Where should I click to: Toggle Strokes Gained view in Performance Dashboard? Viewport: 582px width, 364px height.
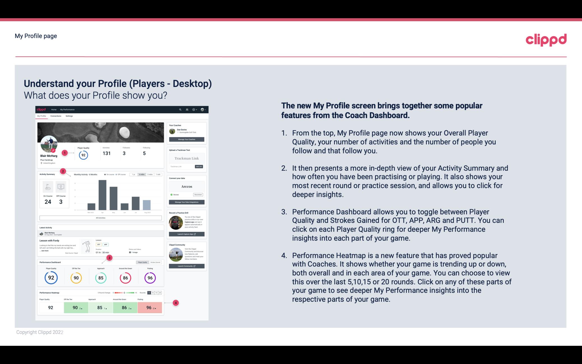pos(156,262)
